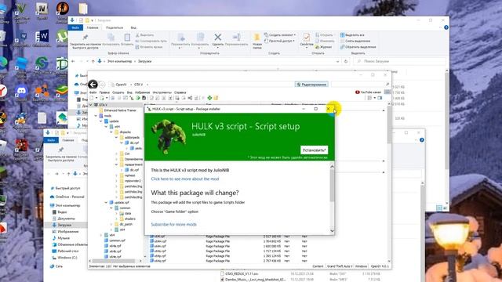
Task: Collapse the mods folder tree node
Action: (x=96, y=116)
